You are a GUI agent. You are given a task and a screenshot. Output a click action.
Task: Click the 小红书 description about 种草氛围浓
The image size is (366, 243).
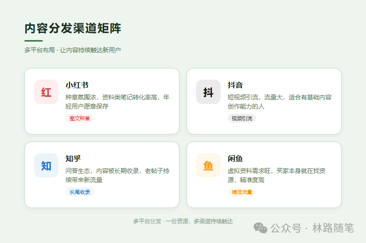(x=117, y=101)
